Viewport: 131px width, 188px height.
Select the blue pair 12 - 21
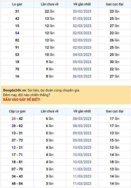tap(17, 147)
